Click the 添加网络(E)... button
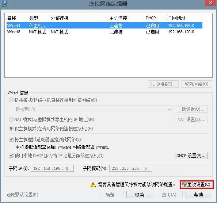 pyautogui.click(x=163, y=84)
